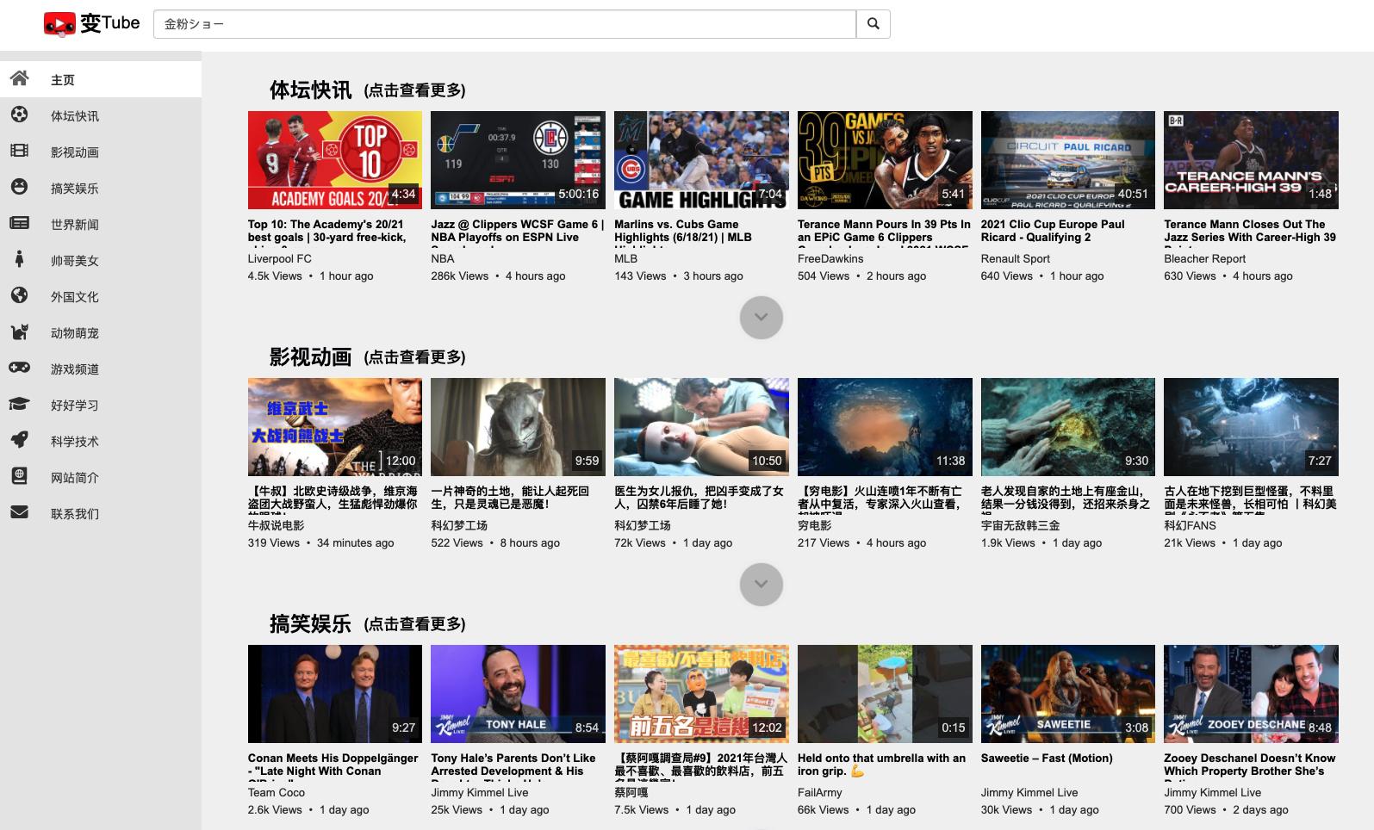Click 影视动画 section heading link

click(367, 356)
